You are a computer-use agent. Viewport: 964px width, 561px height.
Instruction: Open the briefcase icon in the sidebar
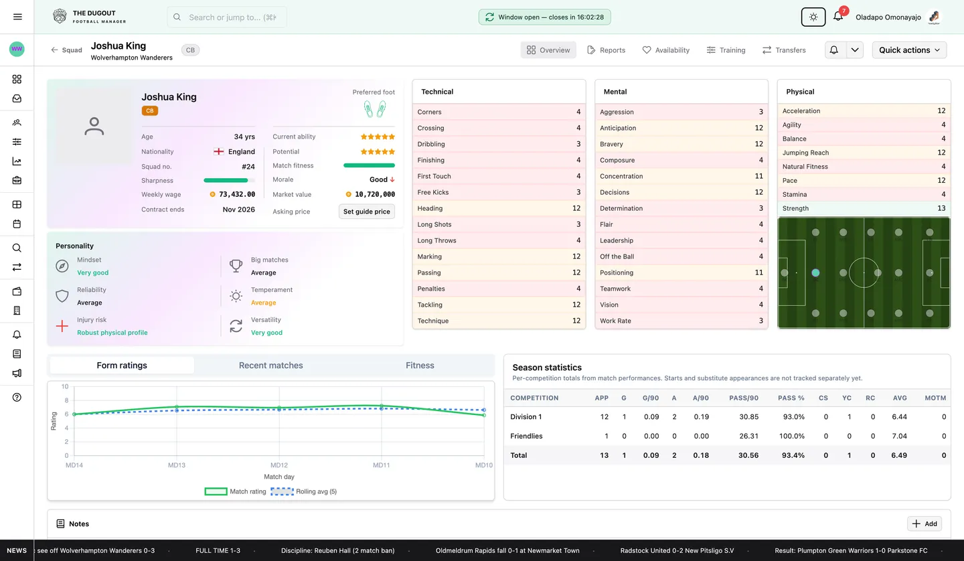(17, 181)
